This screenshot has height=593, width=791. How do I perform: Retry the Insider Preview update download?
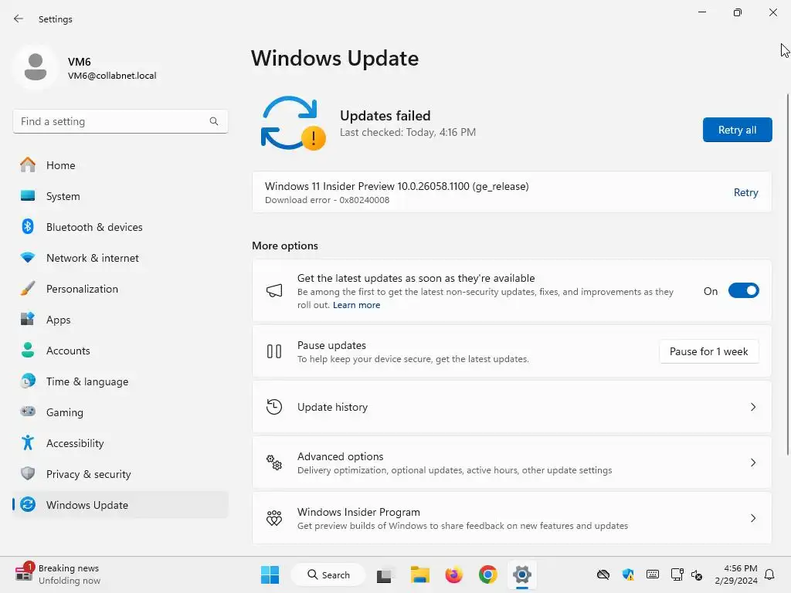coord(745,192)
